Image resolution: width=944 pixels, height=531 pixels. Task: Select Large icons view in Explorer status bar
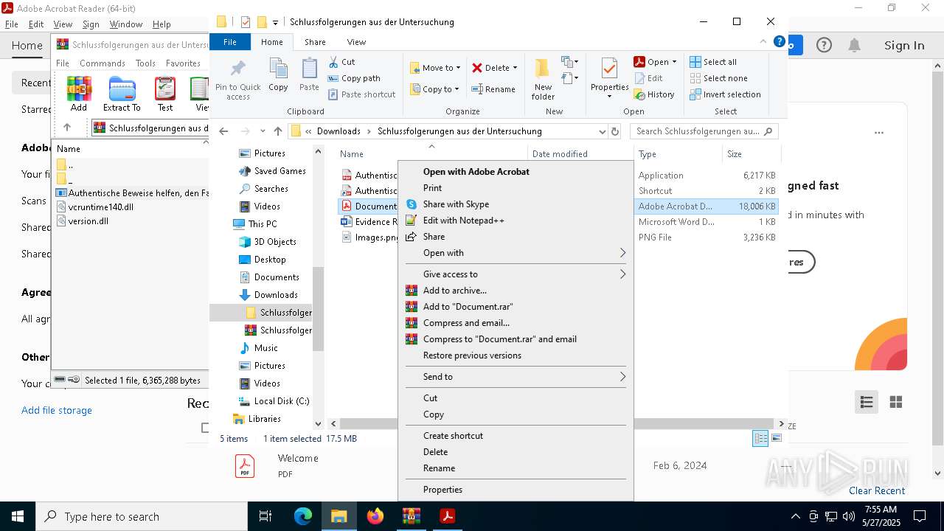tap(776, 438)
